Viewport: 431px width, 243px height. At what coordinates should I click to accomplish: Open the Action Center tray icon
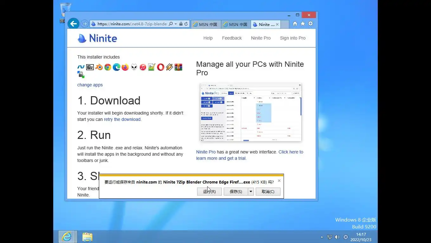coord(346,237)
